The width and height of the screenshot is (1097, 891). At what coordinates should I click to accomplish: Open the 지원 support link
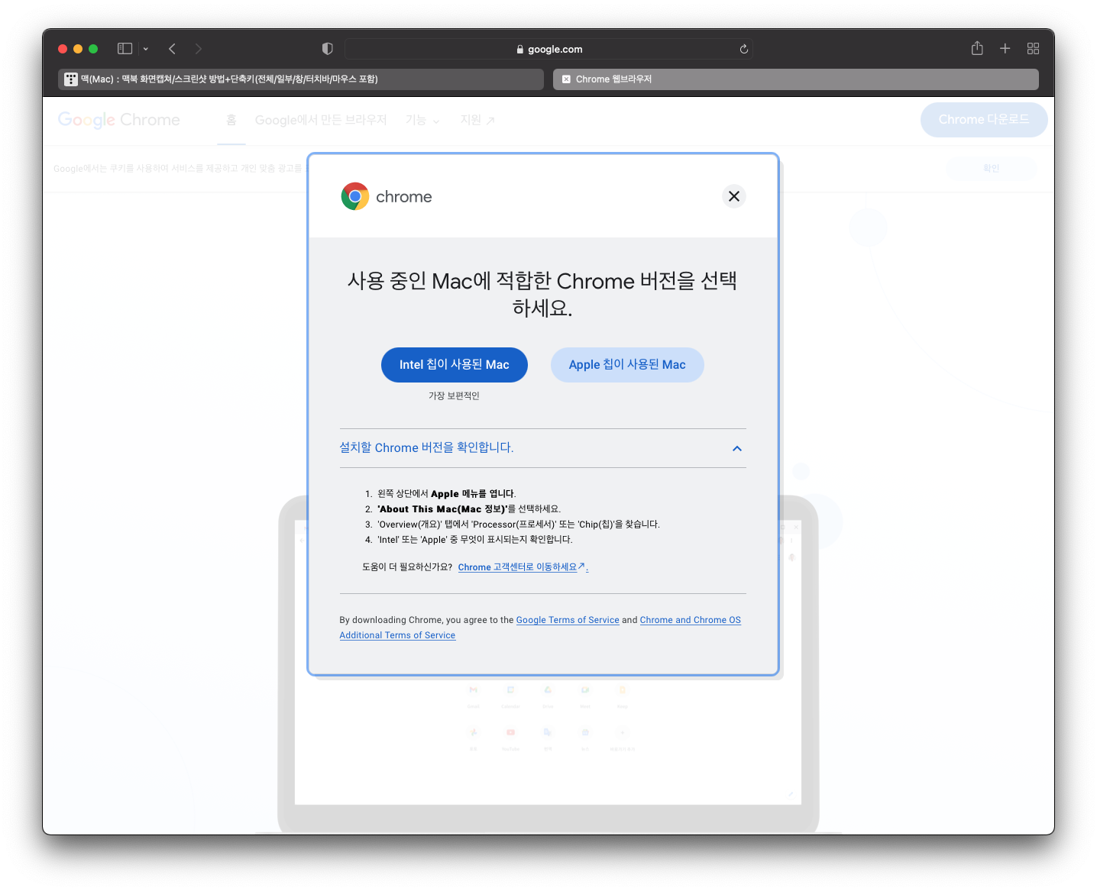tap(477, 120)
